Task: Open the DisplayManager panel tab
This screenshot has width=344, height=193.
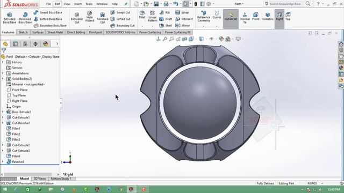Action: pyautogui.click(x=45, y=44)
